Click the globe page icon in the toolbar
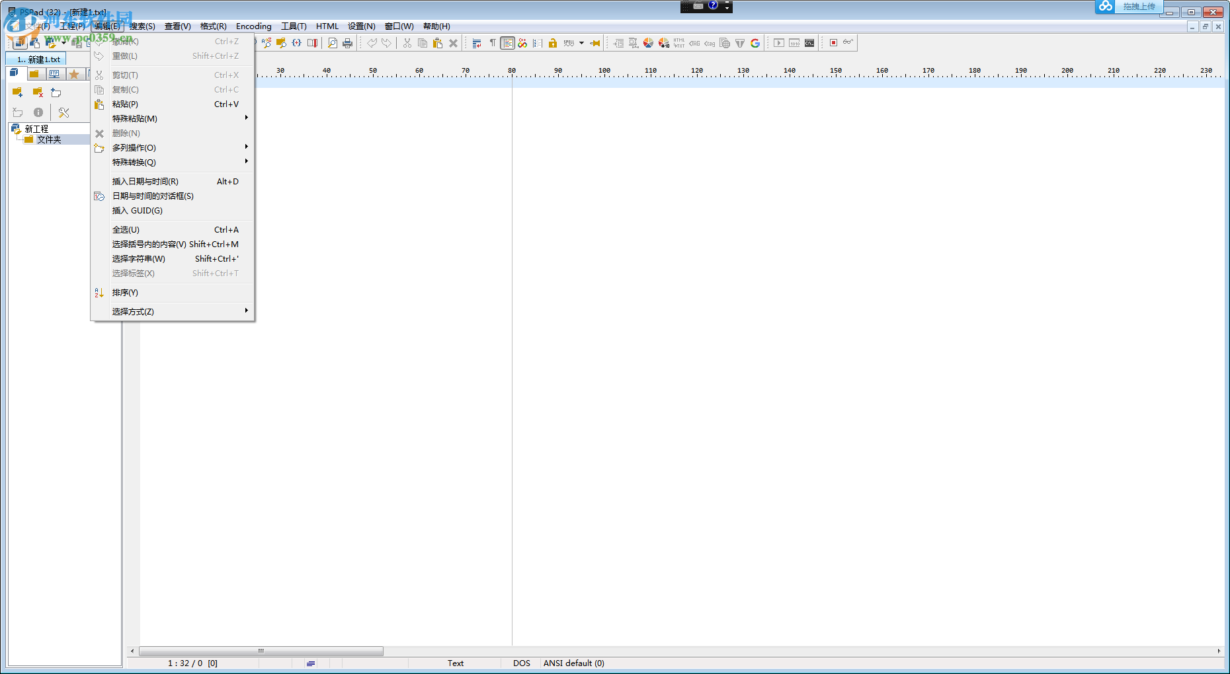1230x674 pixels. pyautogui.click(x=725, y=43)
